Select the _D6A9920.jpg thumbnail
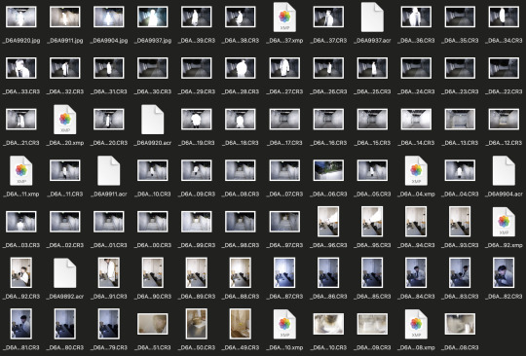 [20, 17]
